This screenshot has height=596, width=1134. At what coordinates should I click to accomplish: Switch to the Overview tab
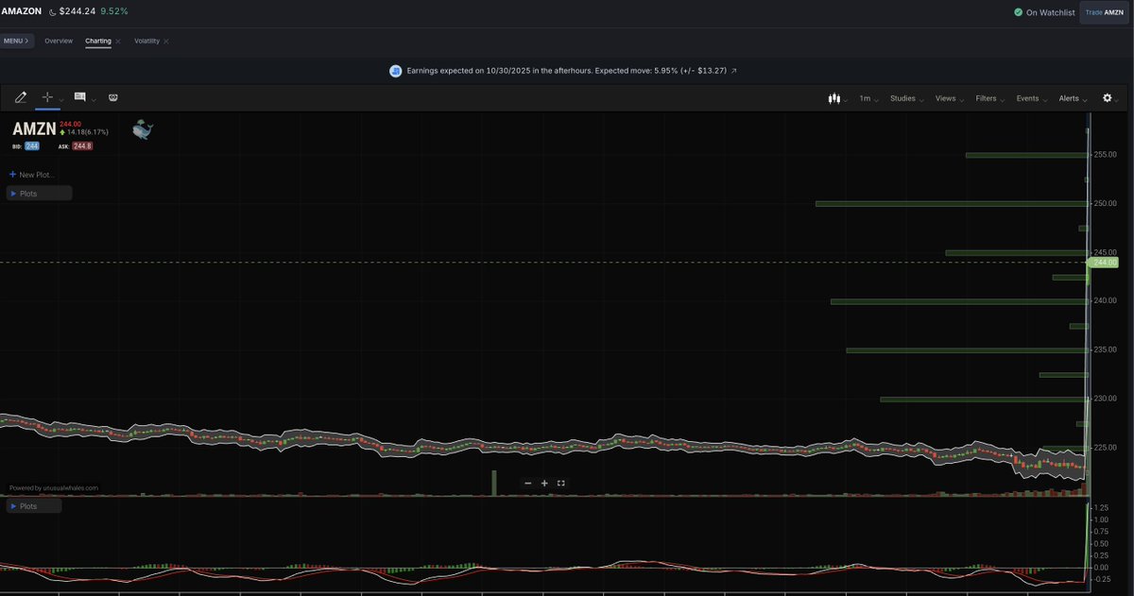tap(59, 42)
